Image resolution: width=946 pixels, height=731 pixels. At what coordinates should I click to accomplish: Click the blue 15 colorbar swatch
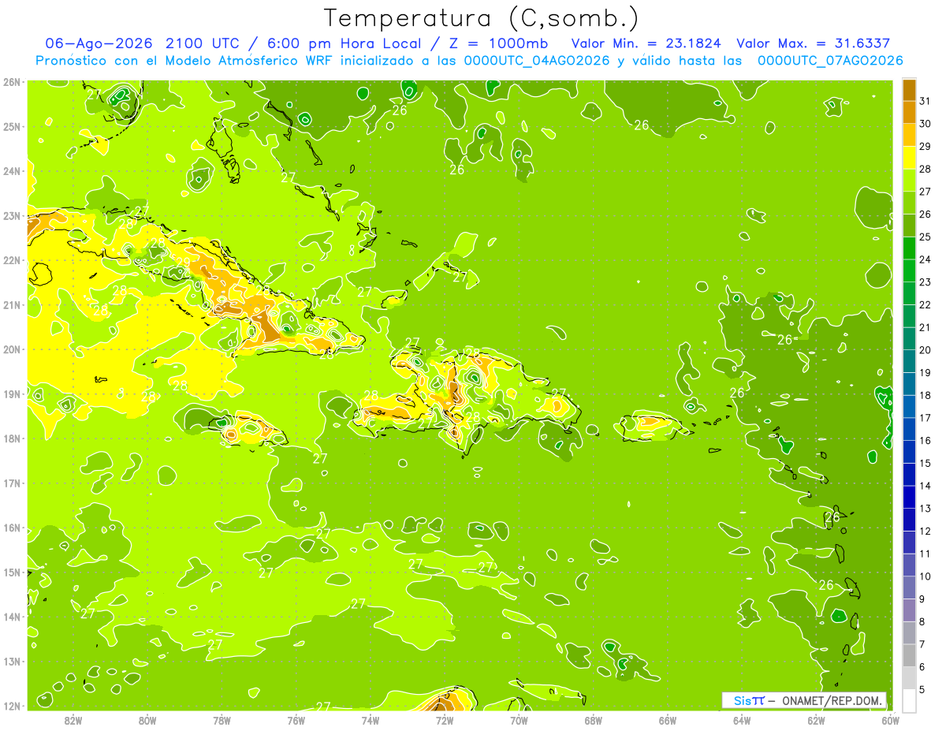click(x=909, y=452)
